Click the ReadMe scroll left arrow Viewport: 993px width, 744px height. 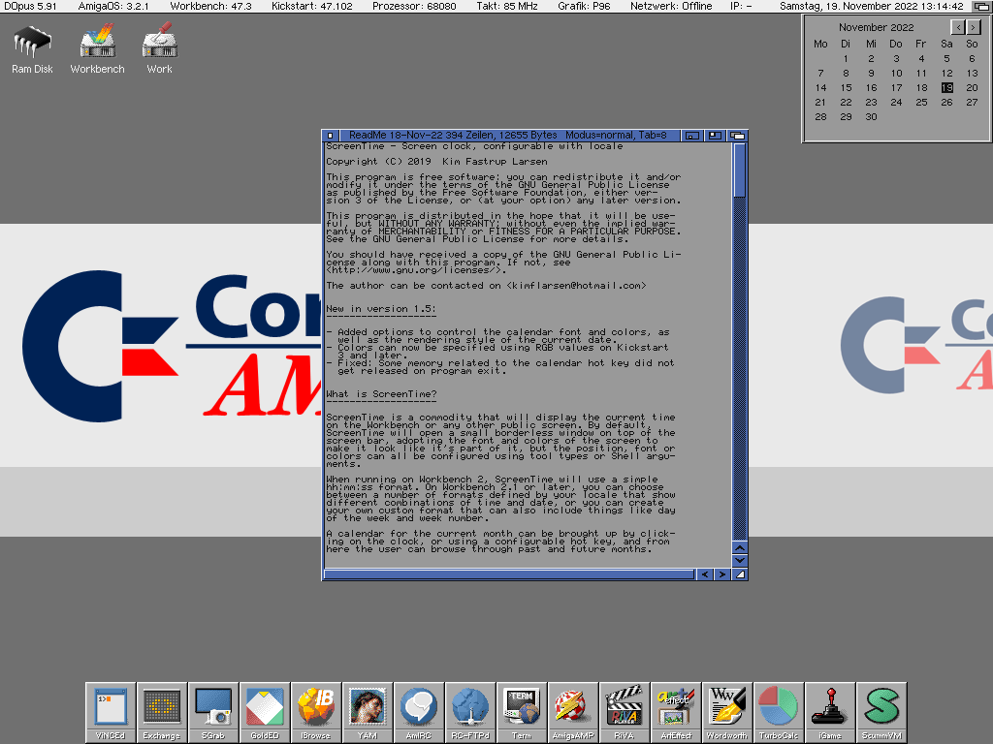[x=705, y=574]
